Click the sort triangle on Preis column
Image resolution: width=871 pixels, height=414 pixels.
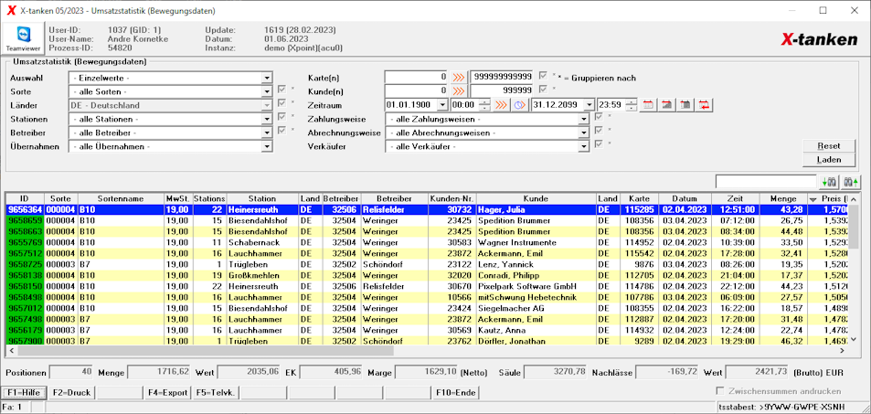point(813,199)
